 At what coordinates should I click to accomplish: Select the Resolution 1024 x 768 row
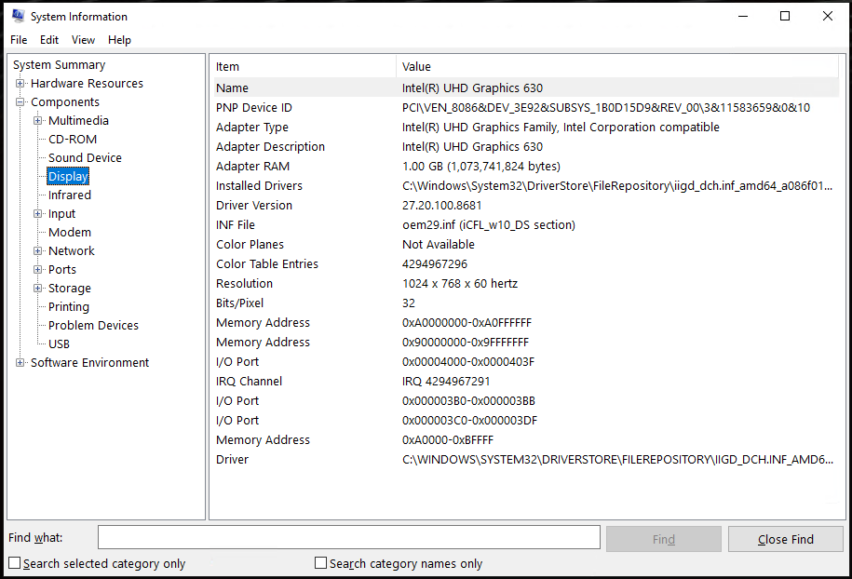pyautogui.click(x=526, y=284)
